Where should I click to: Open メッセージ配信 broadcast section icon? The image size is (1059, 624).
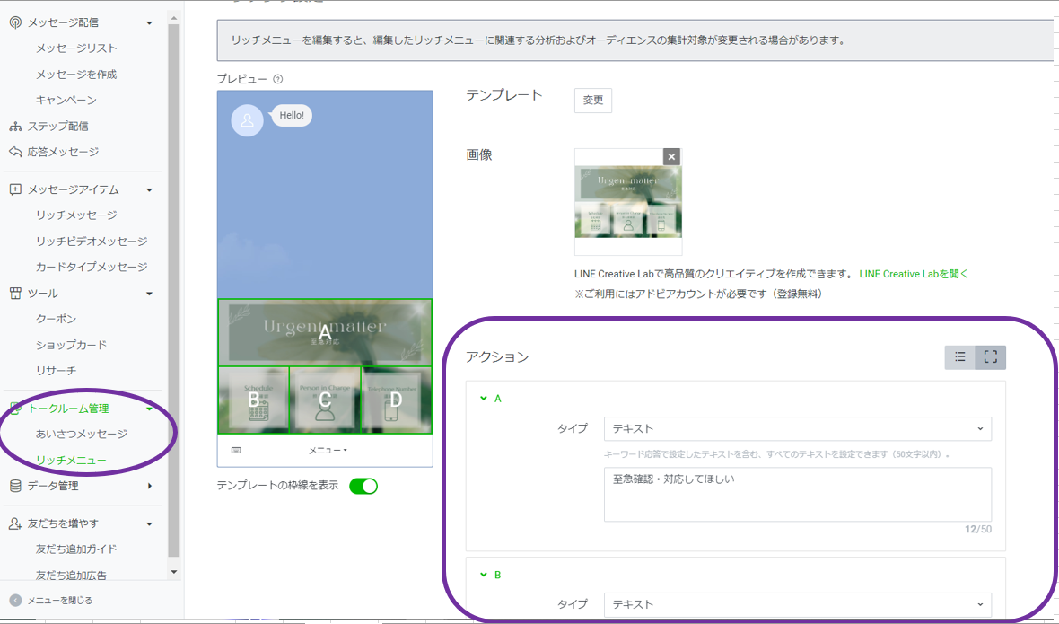tap(15, 22)
